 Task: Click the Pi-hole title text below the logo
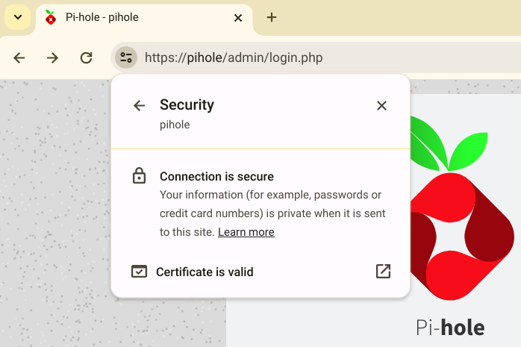[x=450, y=328]
